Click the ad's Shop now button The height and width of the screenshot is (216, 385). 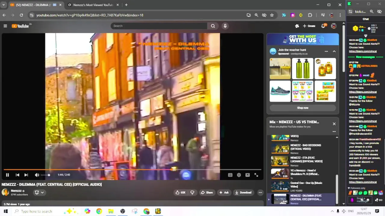[x=303, y=108]
